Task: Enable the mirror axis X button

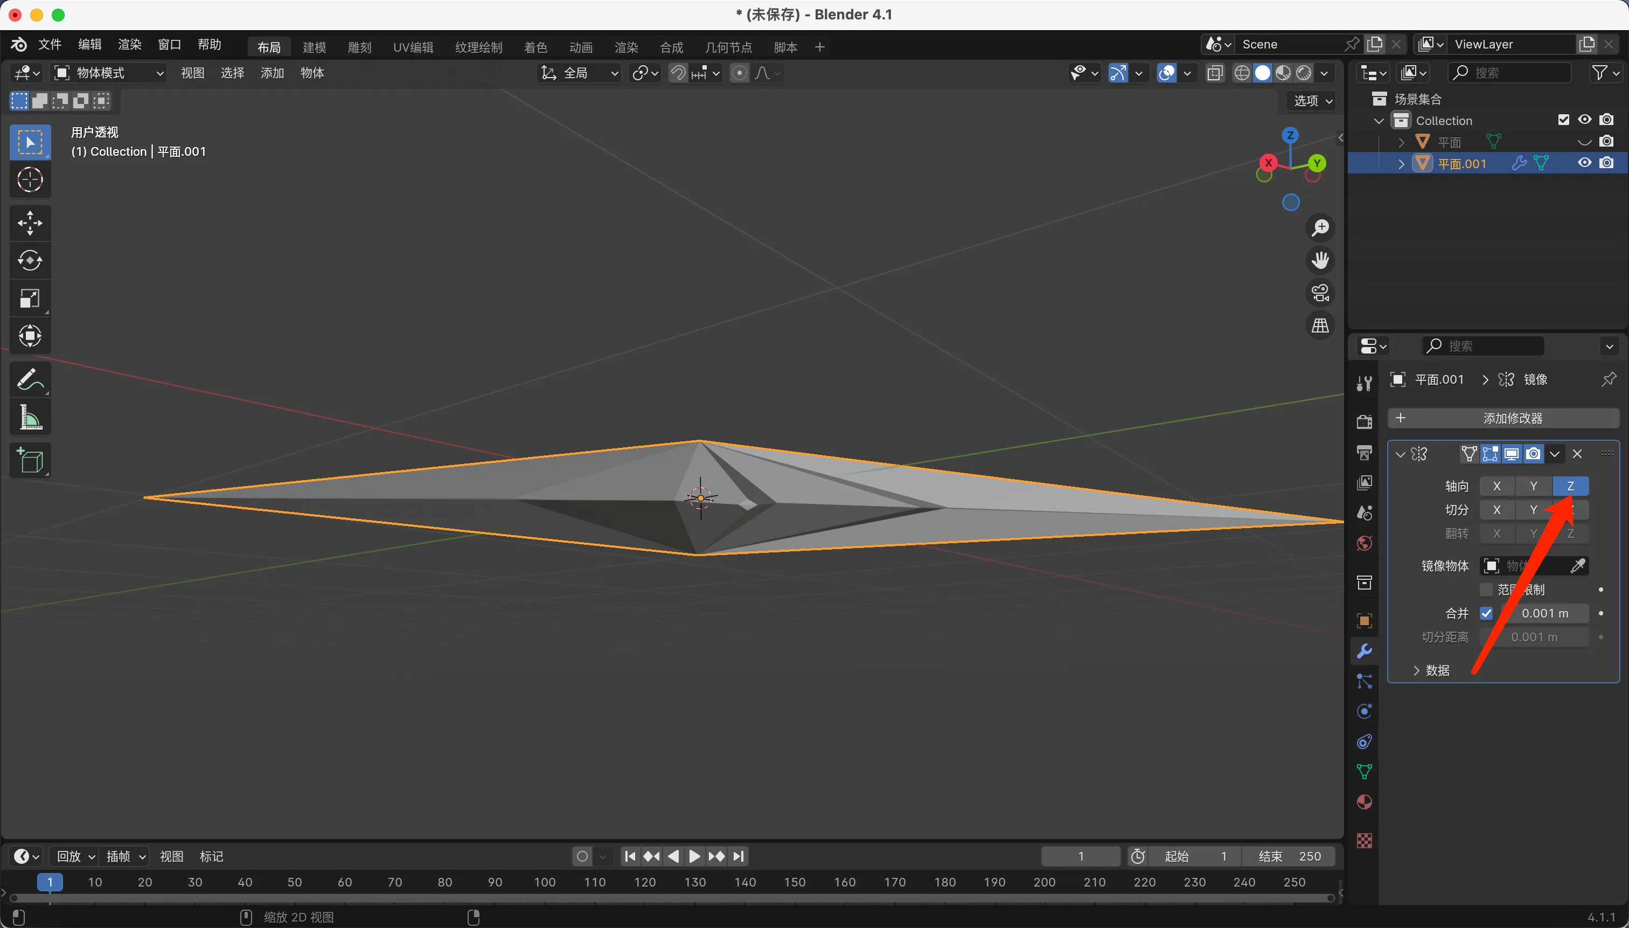Action: pos(1496,486)
